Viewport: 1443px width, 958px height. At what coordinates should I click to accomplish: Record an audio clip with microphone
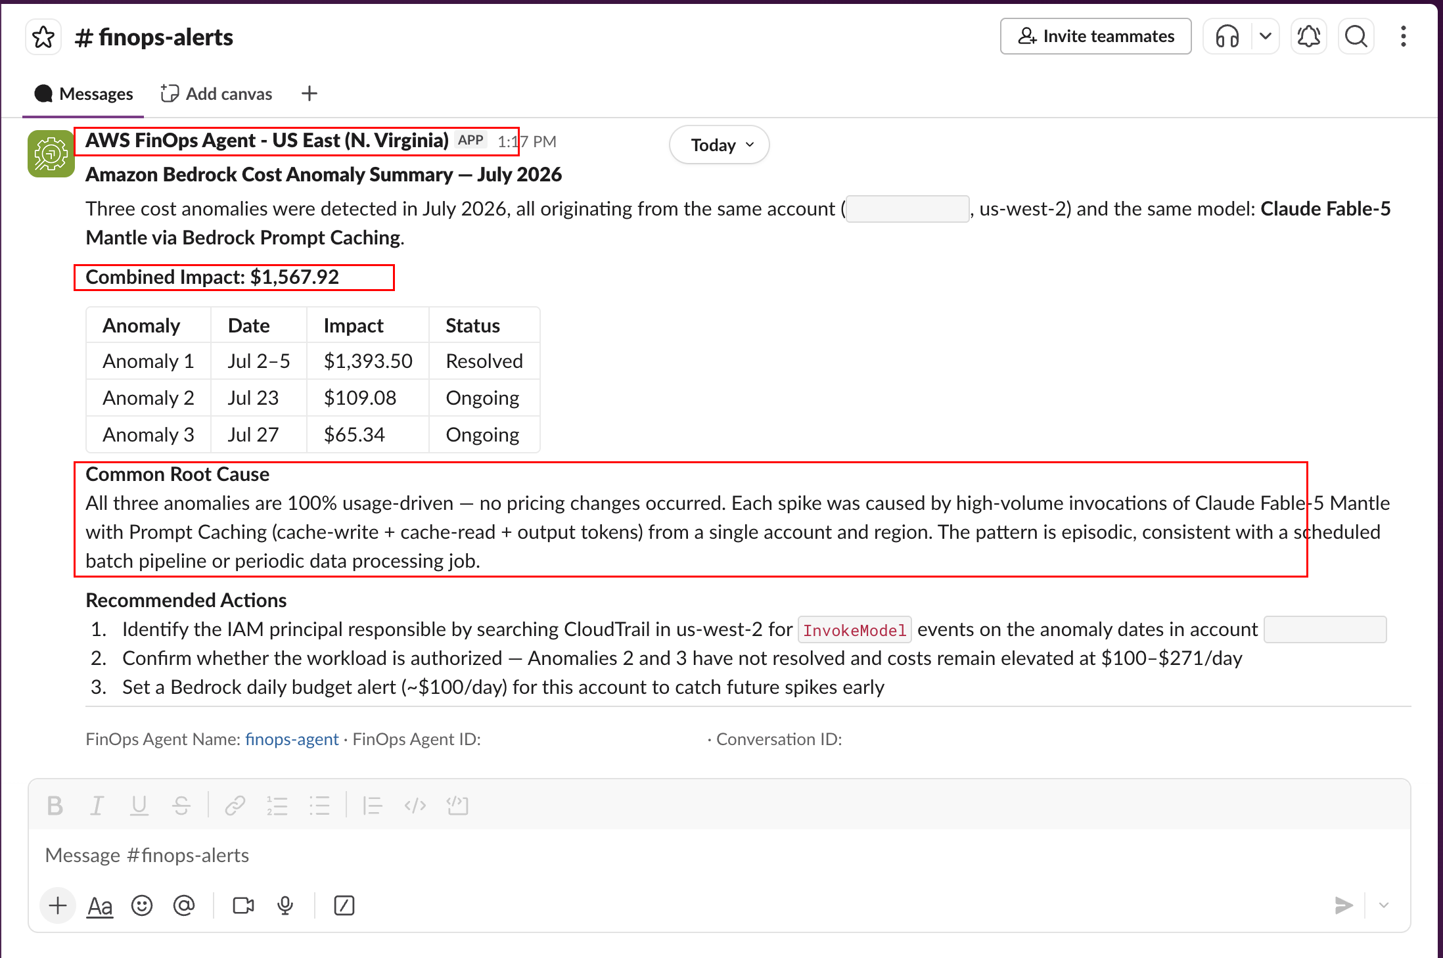pos(285,905)
